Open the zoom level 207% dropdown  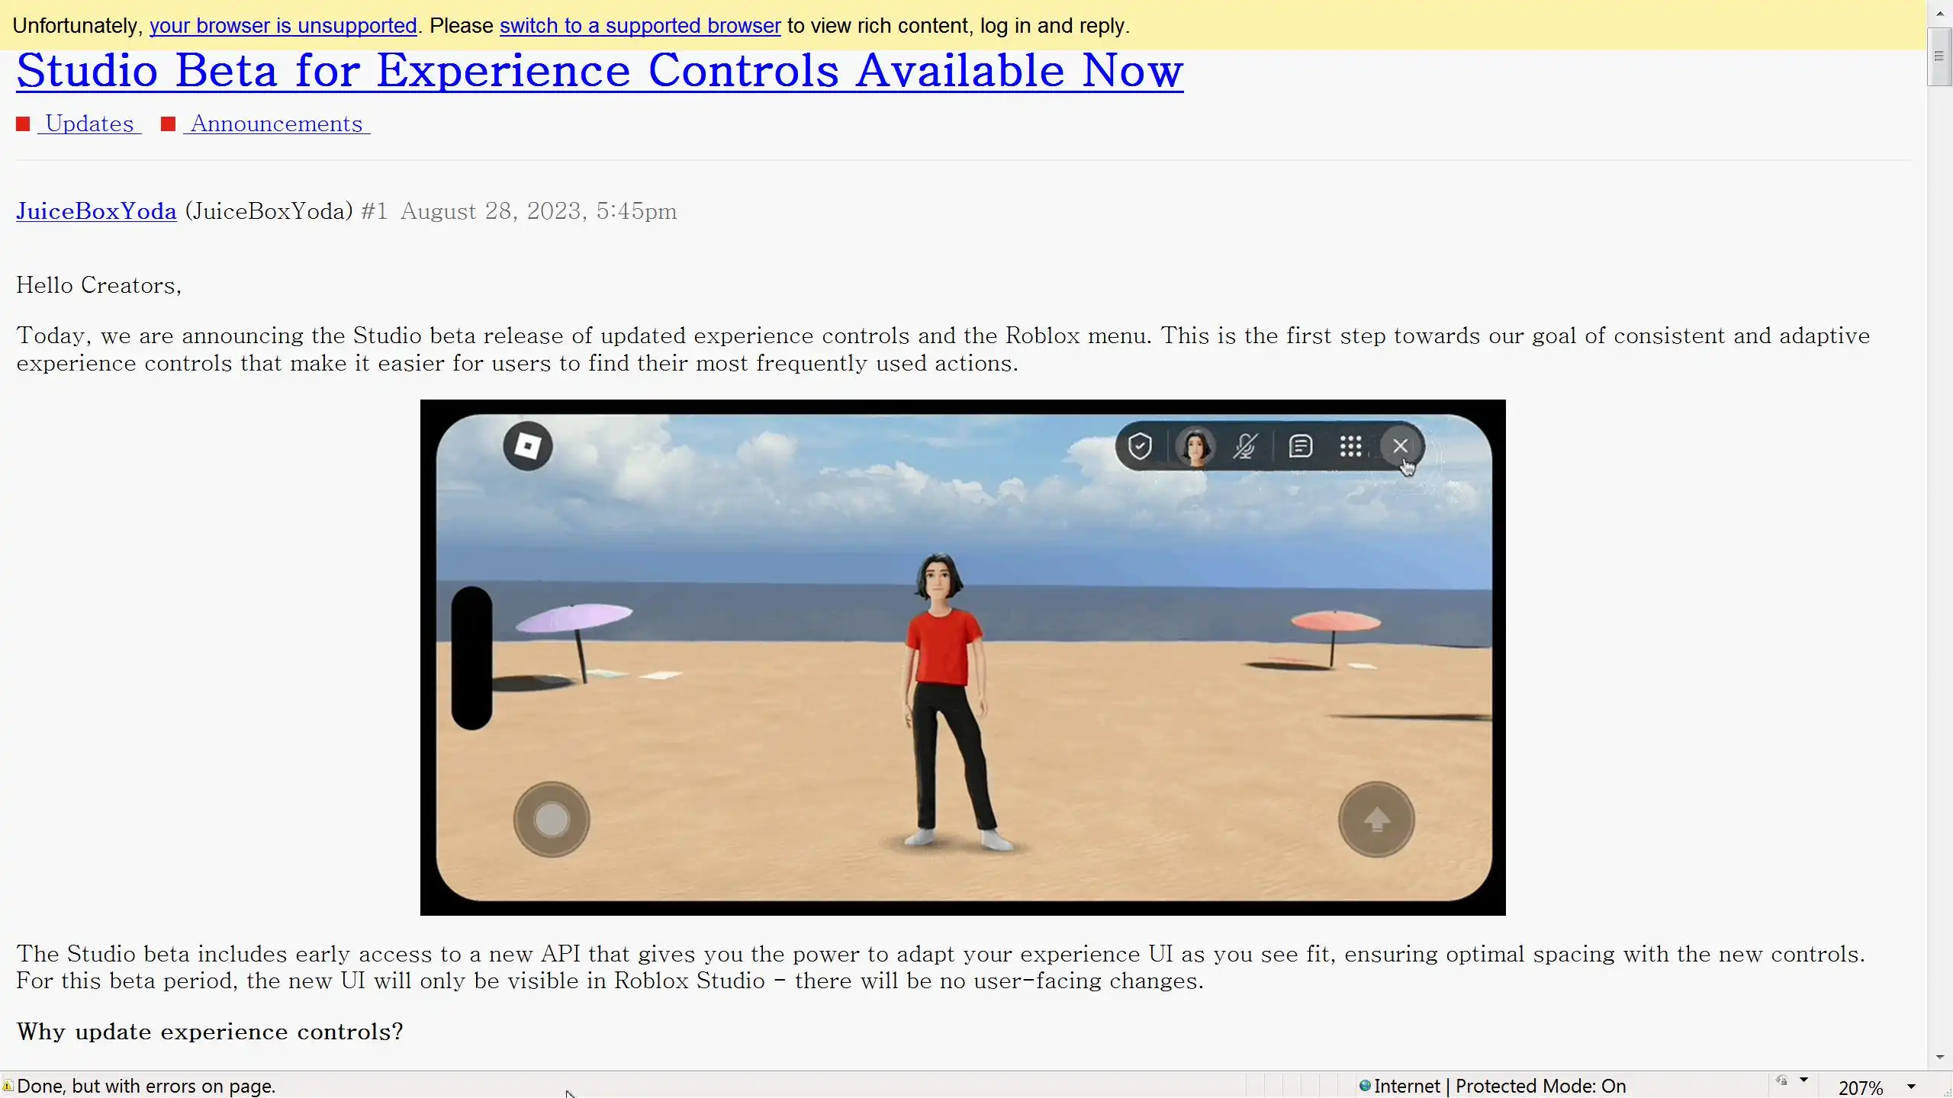pos(1911,1087)
